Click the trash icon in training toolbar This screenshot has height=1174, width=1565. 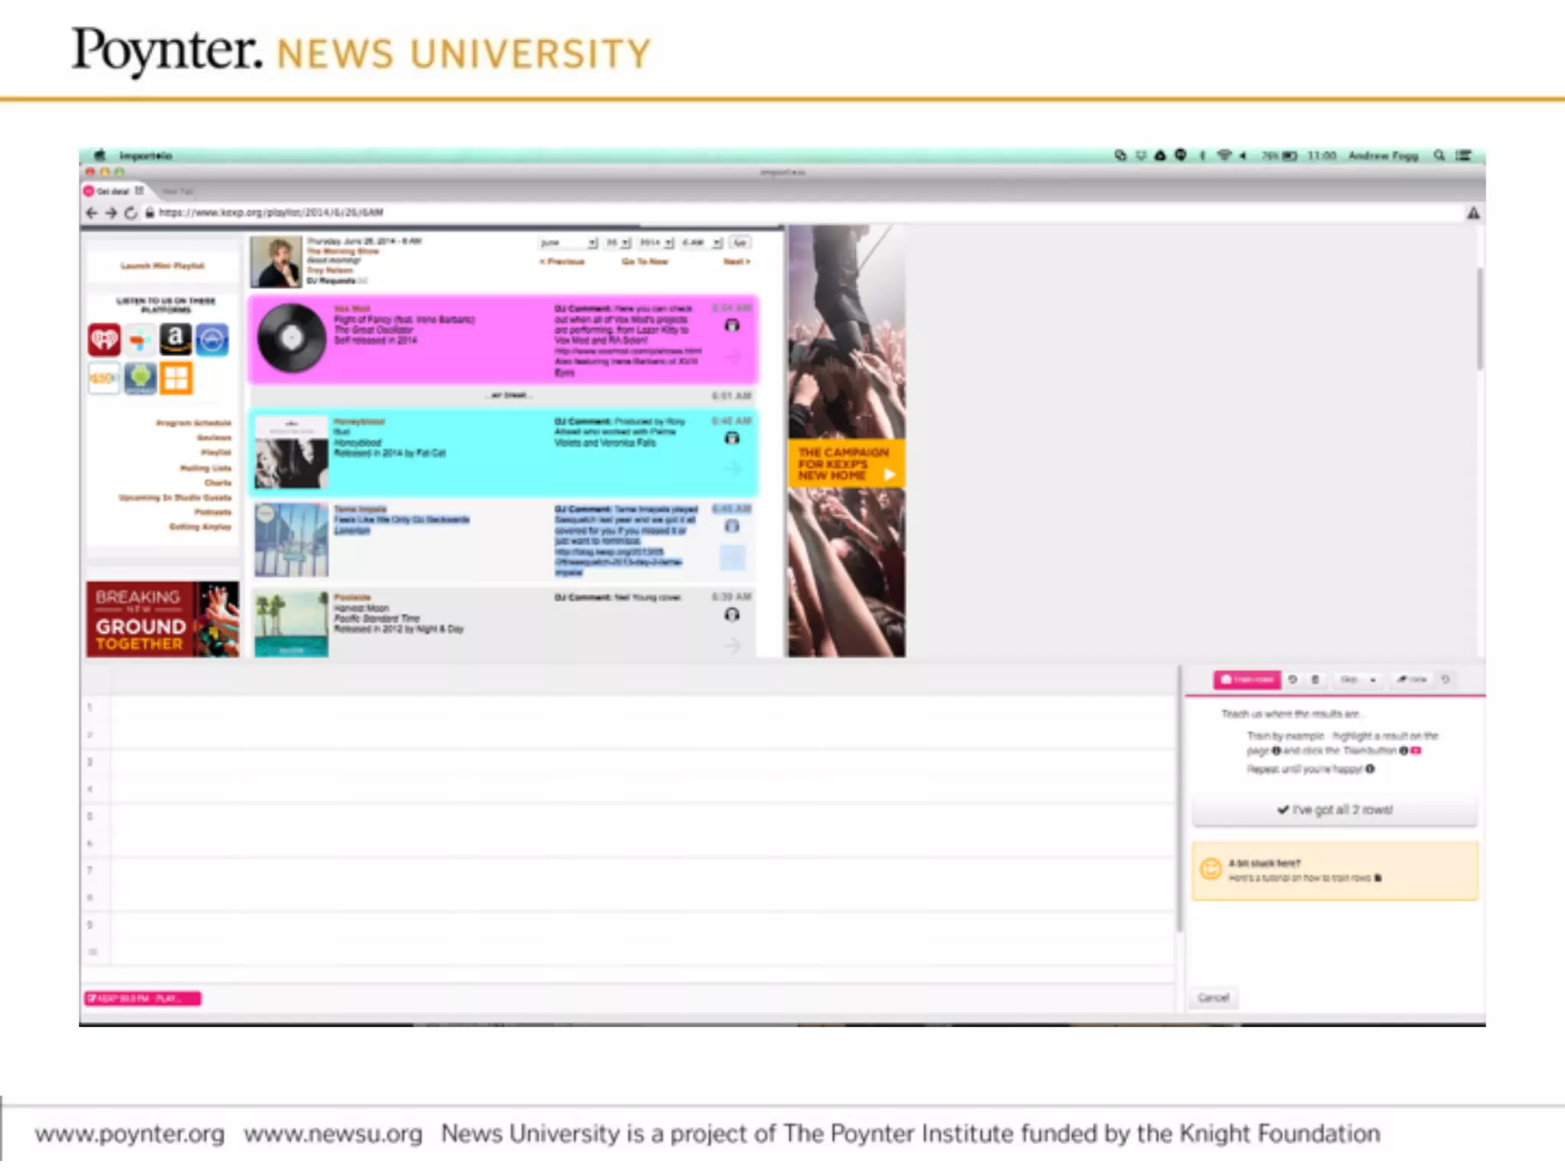click(x=1315, y=679)
